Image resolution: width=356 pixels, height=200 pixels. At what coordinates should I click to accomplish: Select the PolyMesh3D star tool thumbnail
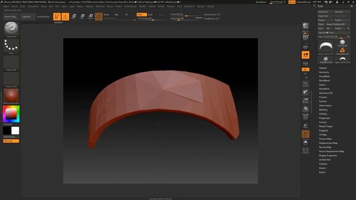(326, 59)
